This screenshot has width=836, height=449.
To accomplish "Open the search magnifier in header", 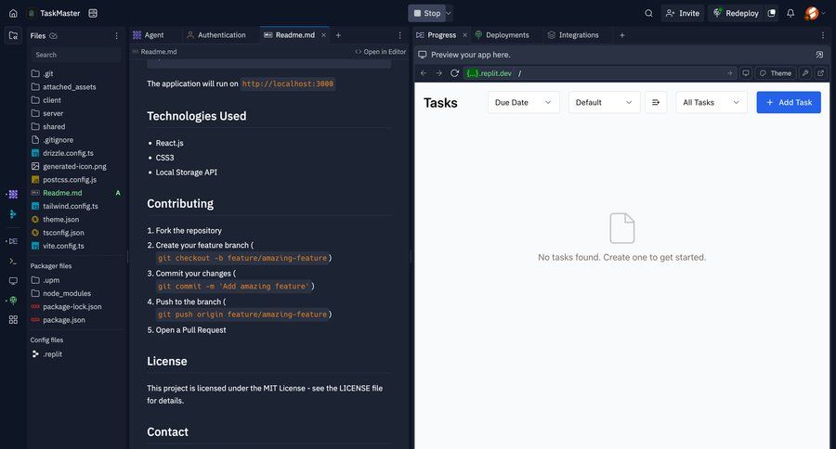I will pos(648,13).
